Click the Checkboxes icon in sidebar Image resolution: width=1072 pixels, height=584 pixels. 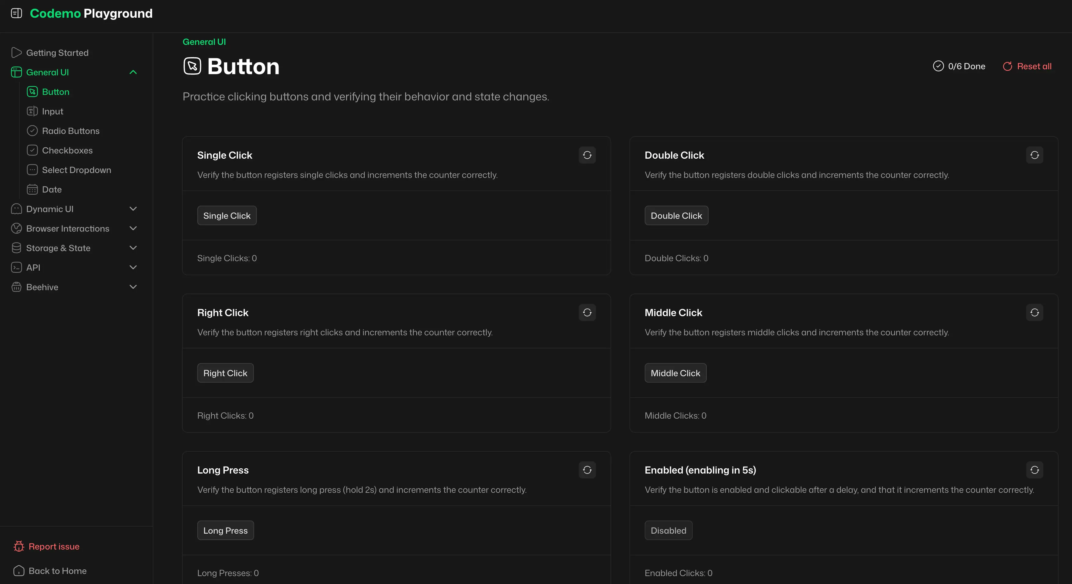32,150
